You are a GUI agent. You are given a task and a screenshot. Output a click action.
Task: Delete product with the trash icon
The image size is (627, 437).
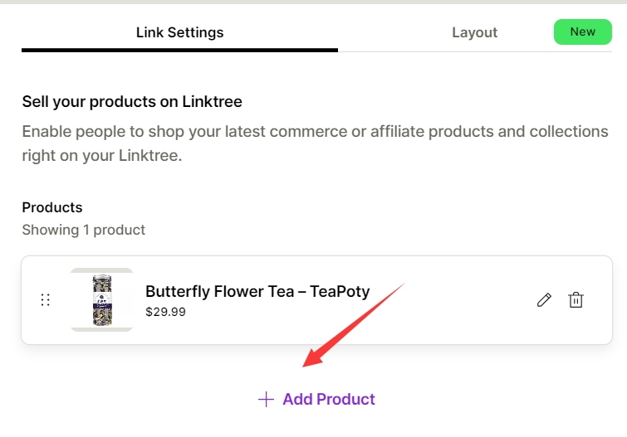point(576,300)
